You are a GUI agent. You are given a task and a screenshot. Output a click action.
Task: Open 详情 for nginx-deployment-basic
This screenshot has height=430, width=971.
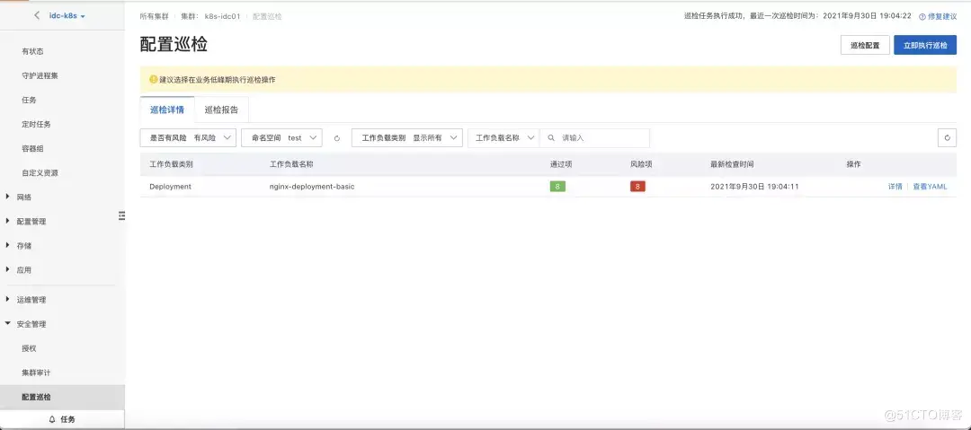click(x=895, y=186)
